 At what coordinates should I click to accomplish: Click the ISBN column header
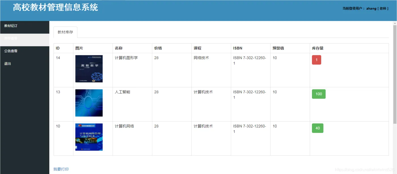(x=238, y=48)
